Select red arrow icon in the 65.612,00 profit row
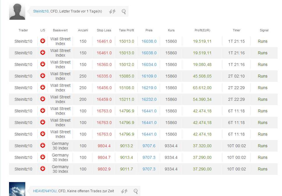Viewport: 282px width, 196px height. (43, 87)
